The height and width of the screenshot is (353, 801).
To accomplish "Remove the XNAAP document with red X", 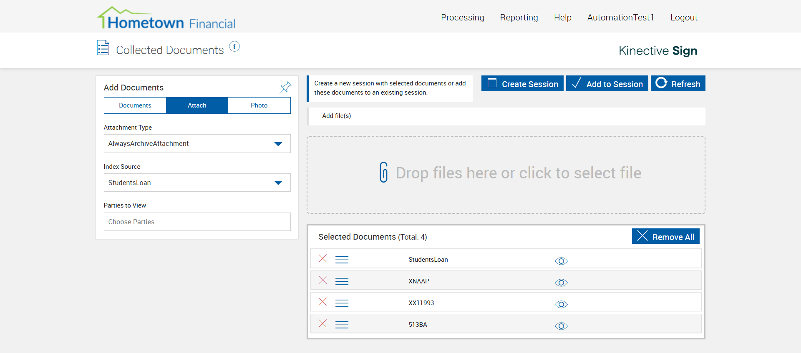I will (x=322, y=280).
